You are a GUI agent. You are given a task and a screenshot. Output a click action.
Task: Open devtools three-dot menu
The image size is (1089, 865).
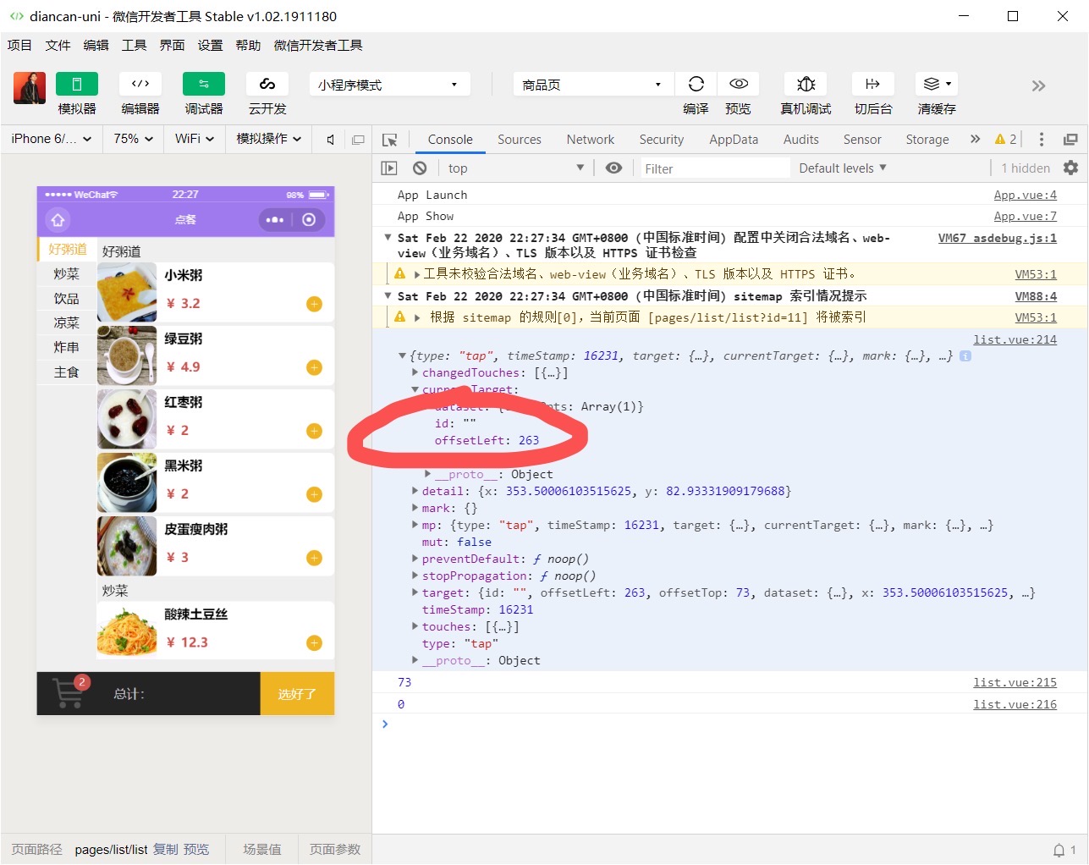coord(1042,140)
